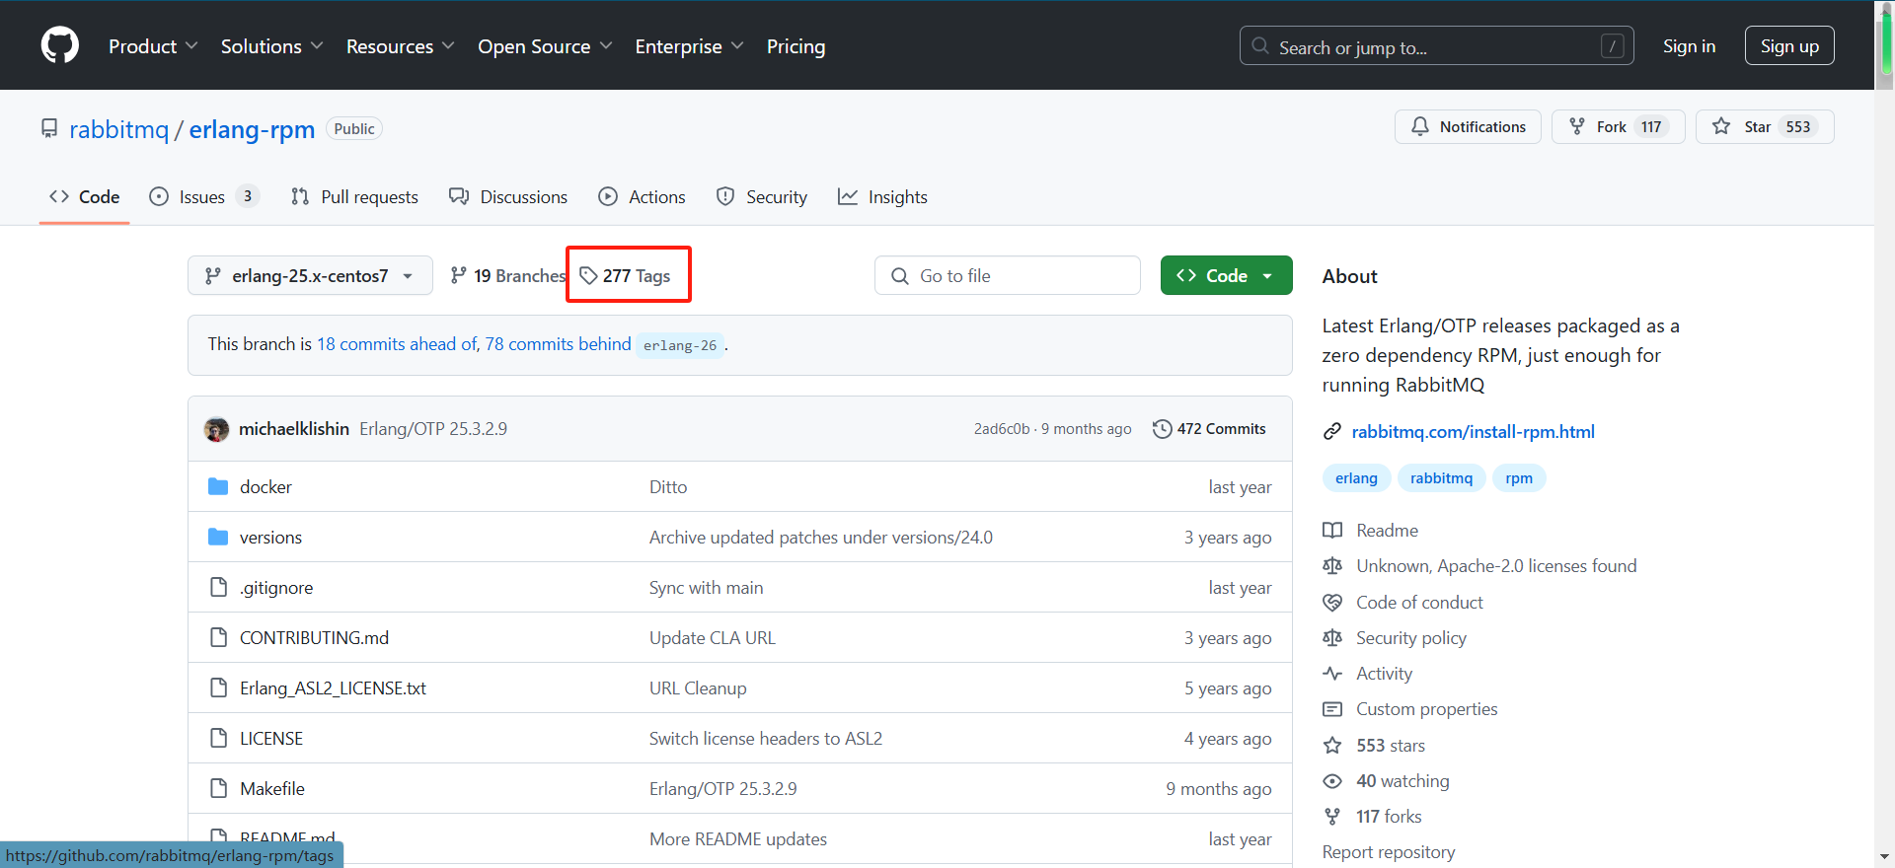Expand the erlang-25.x-centos7 branch dropdown

(x=310, y=276)
